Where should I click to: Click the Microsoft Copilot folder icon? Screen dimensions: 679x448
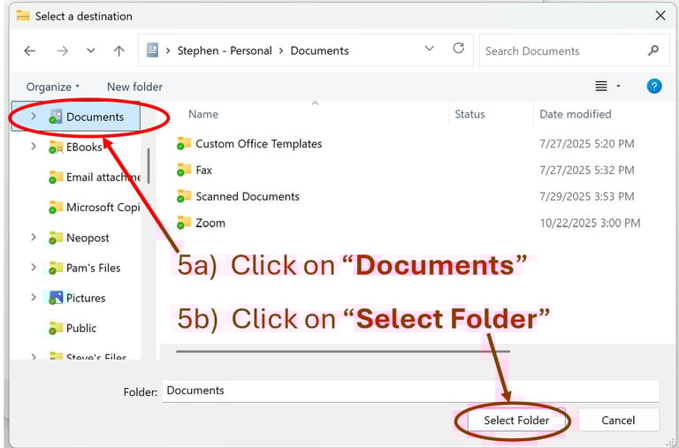pyautogui.click(x=56, y=207)
